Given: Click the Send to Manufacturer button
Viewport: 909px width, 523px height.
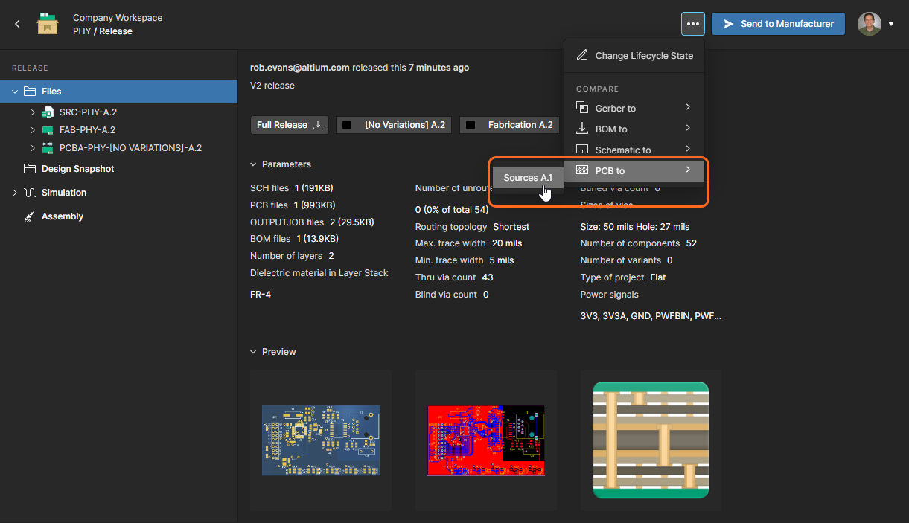Looking at the screenshot, I should point(778,24).
